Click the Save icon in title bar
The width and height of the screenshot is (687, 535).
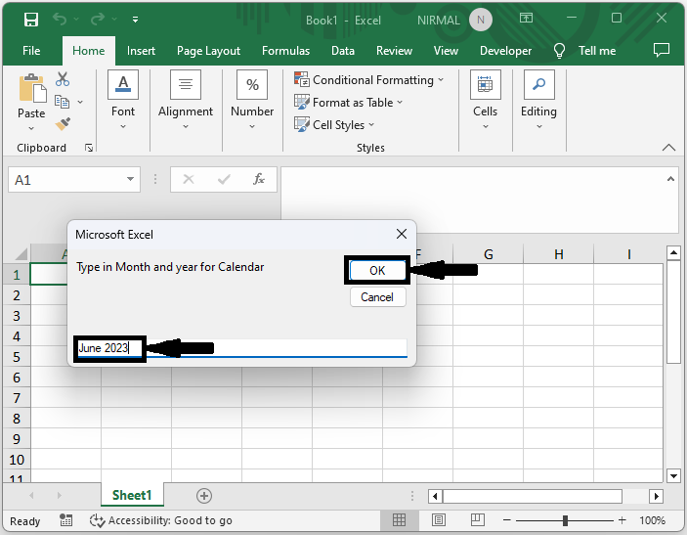tap(31, 20)
